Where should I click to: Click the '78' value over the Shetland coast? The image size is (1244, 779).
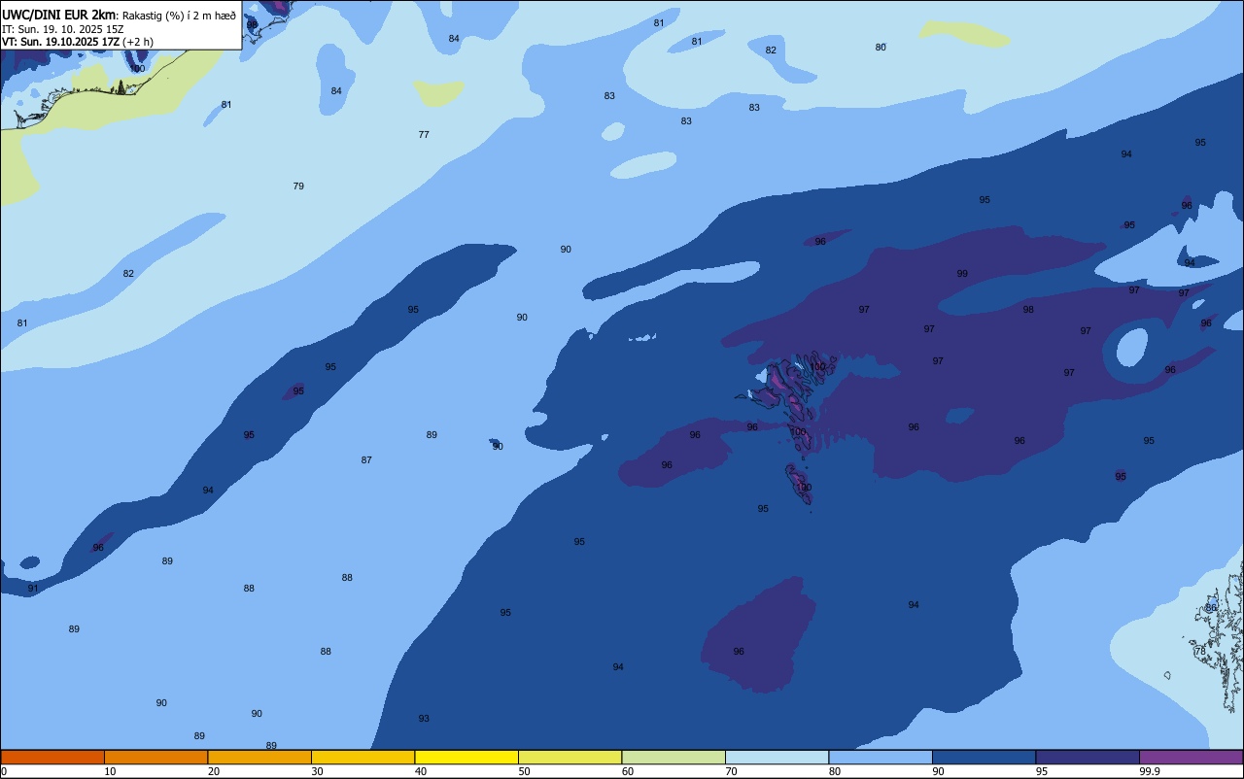(x=1199, y=652)
